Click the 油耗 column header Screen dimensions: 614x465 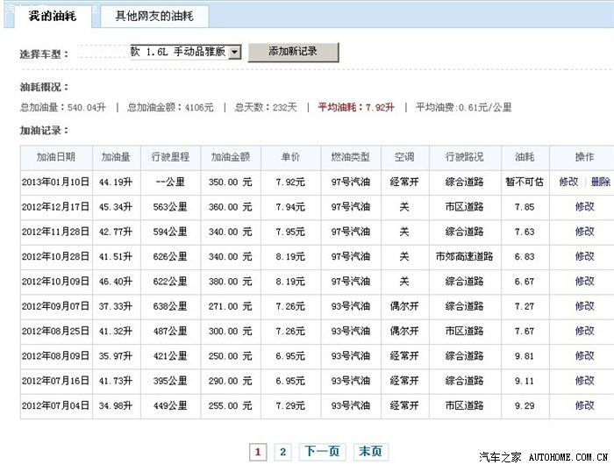[x=525, y=157]
